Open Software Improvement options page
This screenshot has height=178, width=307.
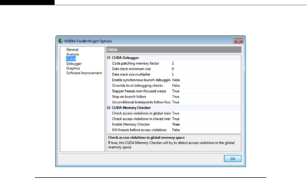pos(84,73)
